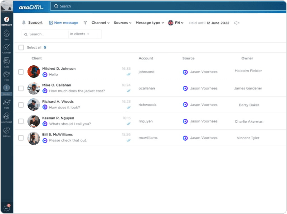
Task: Open the Leads section in the sidebar
Action: (x=7, y=34)
